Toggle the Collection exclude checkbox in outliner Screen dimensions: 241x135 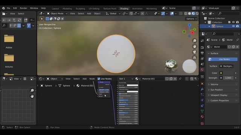point(229,22)
